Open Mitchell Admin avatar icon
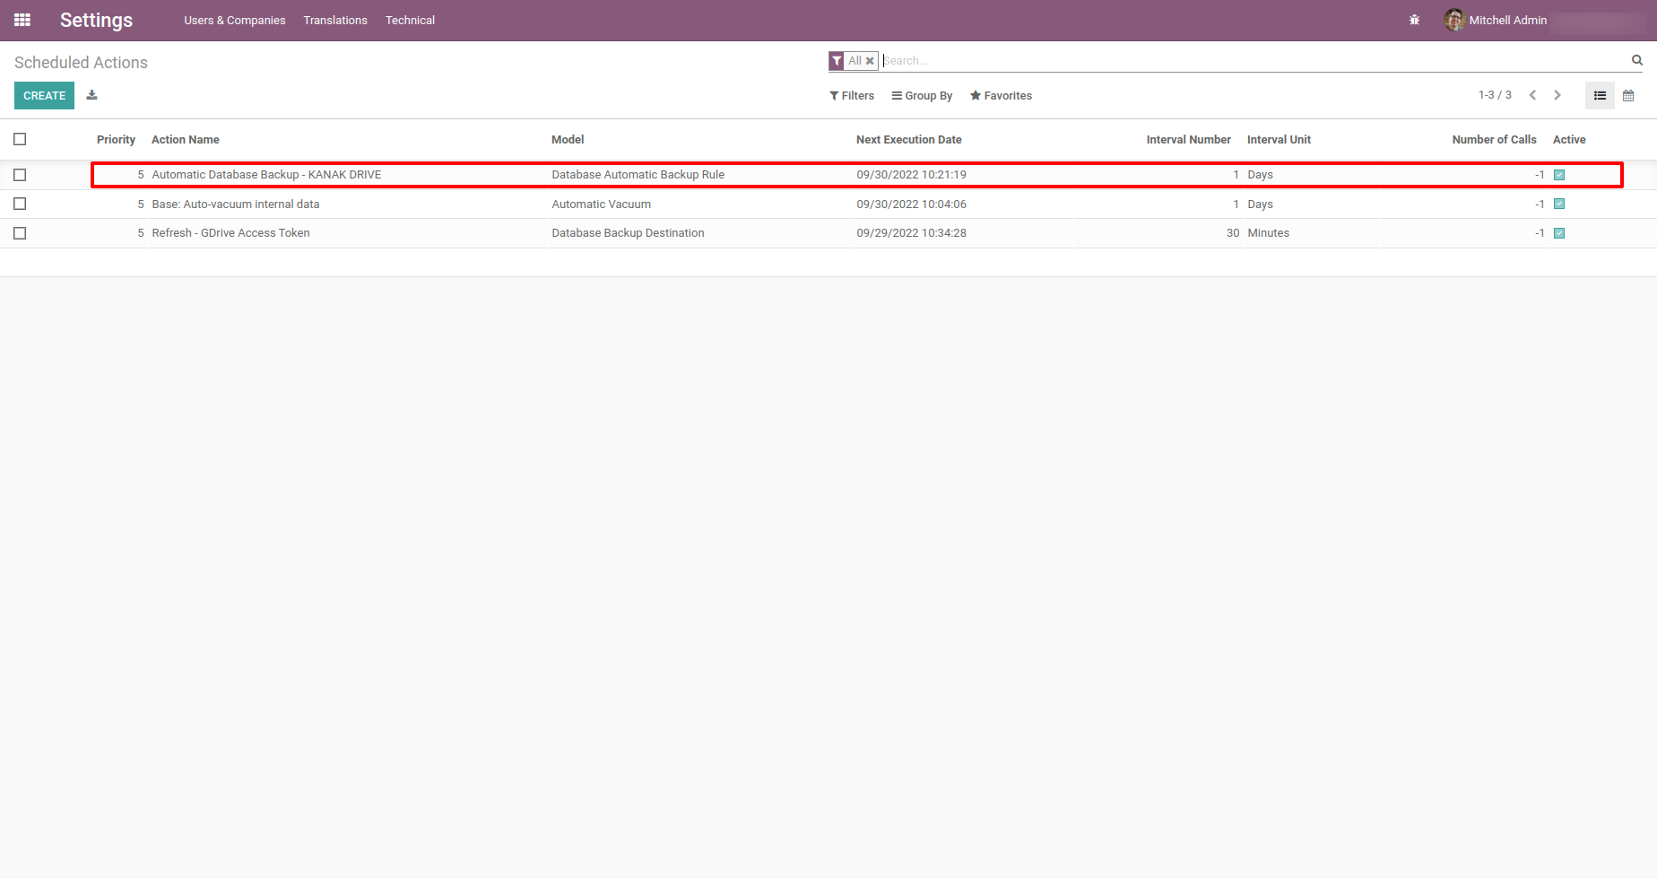1657x879 pixels. coord(1453,20)
